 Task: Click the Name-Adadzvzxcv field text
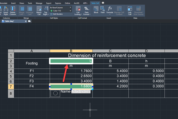[76, 91]
